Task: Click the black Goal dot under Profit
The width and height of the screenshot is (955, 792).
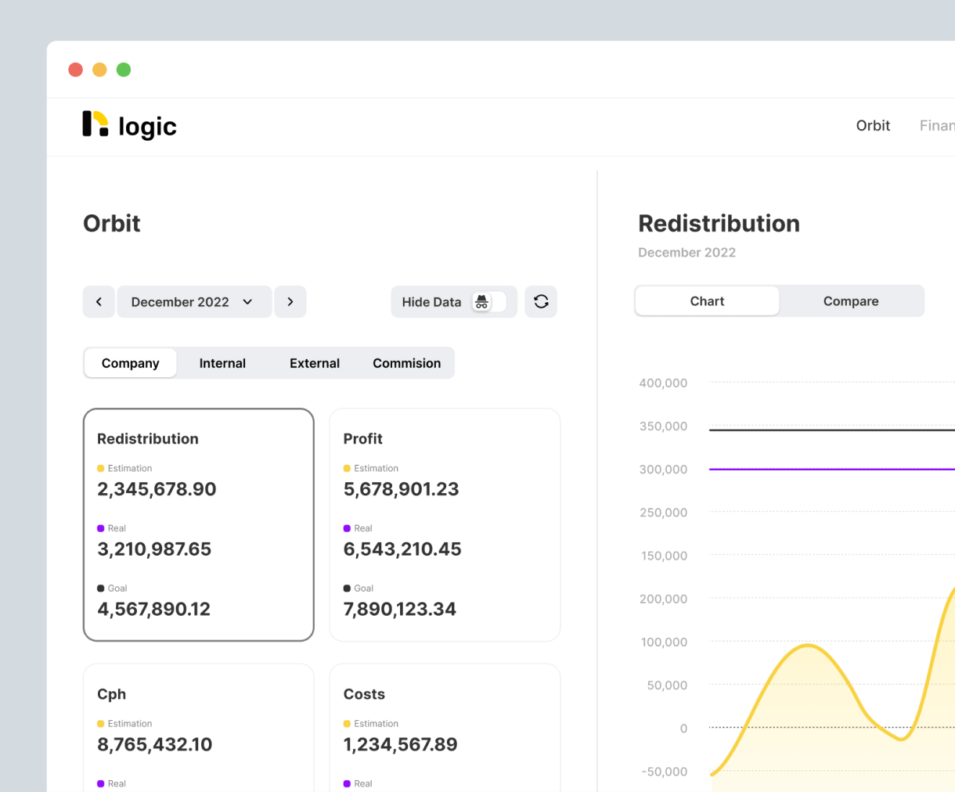Action: [346, 588]
